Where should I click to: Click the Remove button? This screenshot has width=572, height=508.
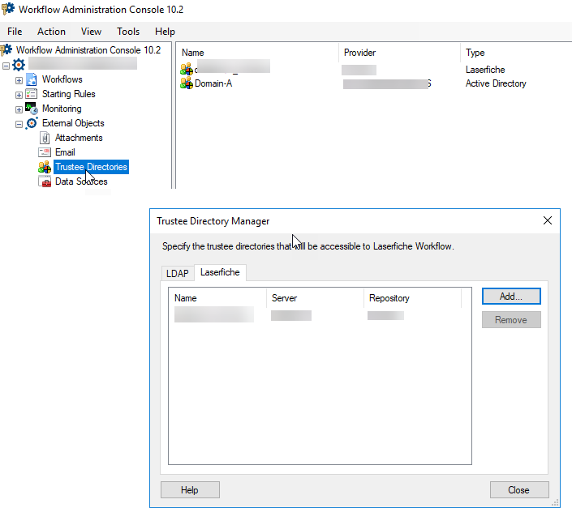pos(511,320)
